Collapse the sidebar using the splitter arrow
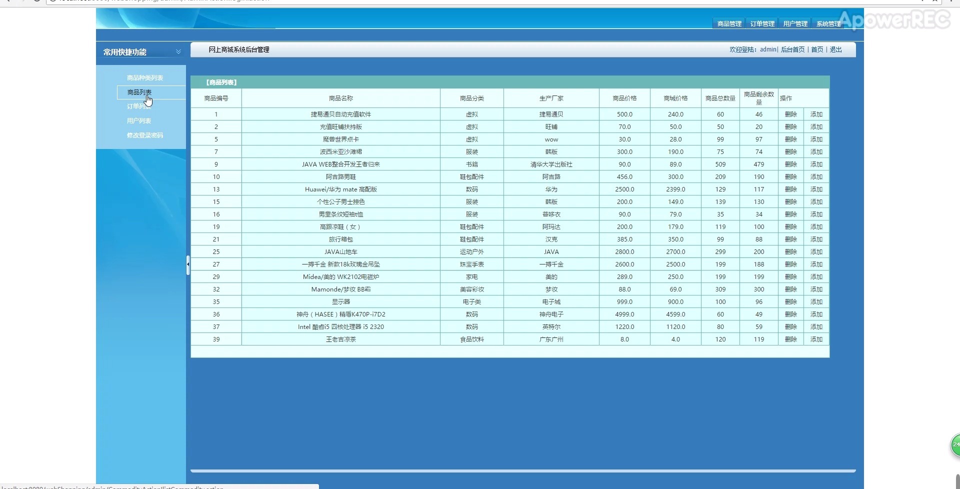The image size is (960, 489). [188, 264]
